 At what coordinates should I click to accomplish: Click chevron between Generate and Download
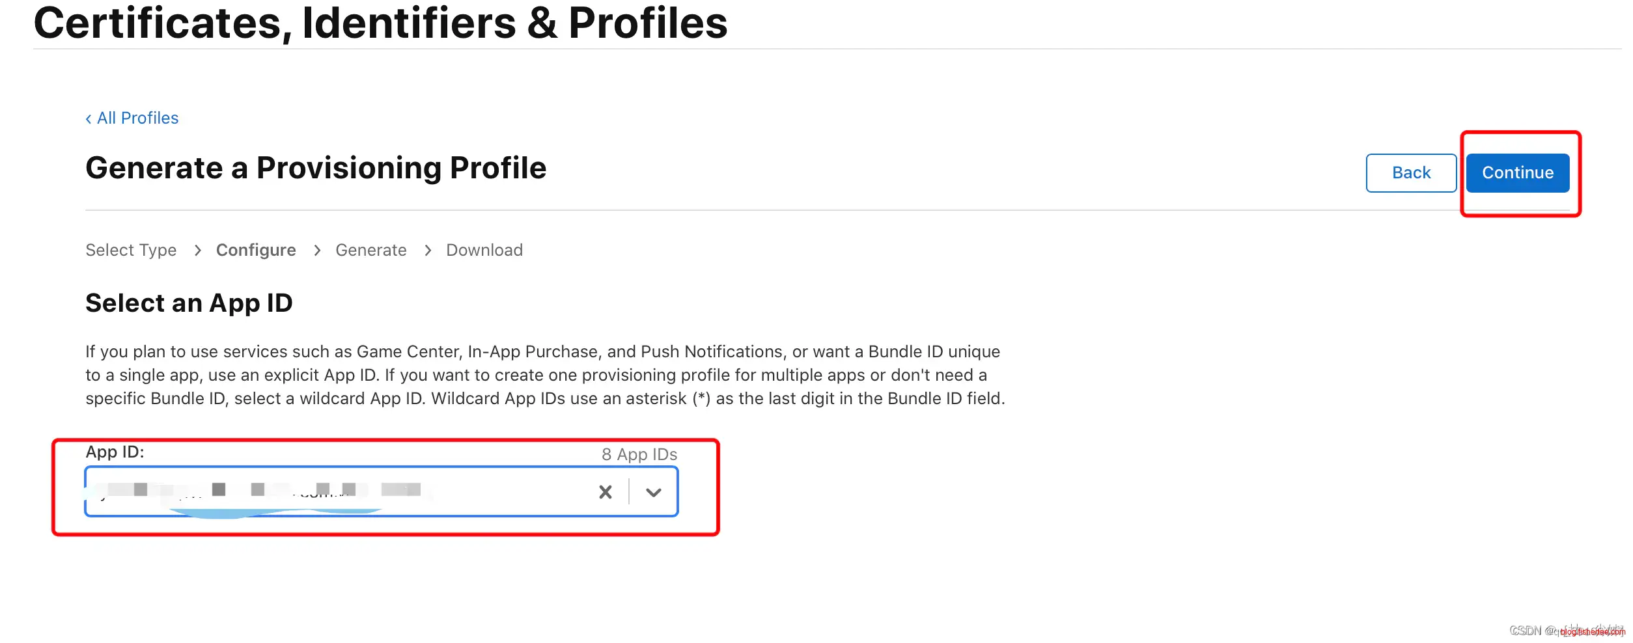(428, 251)
